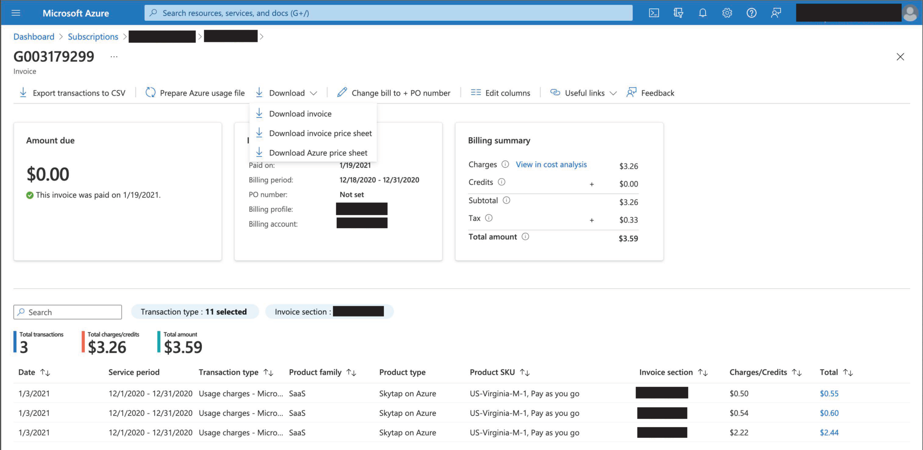Image resolution: width=923 pixels, height=450 pixels.
Task: Click inside the transactions Search box
Action: pyautogui.click(x=68, y=312)
